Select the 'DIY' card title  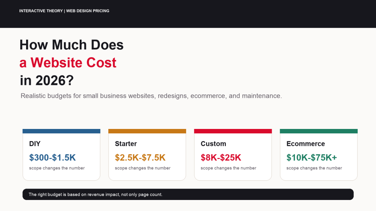pos(35,144)
